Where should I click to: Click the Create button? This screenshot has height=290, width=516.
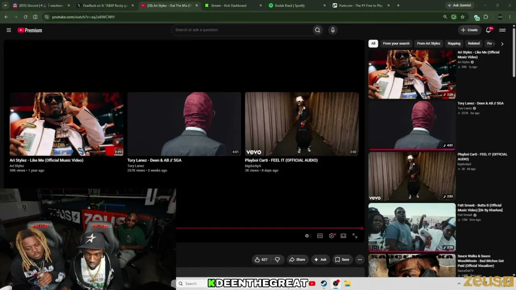coord(469,30)
